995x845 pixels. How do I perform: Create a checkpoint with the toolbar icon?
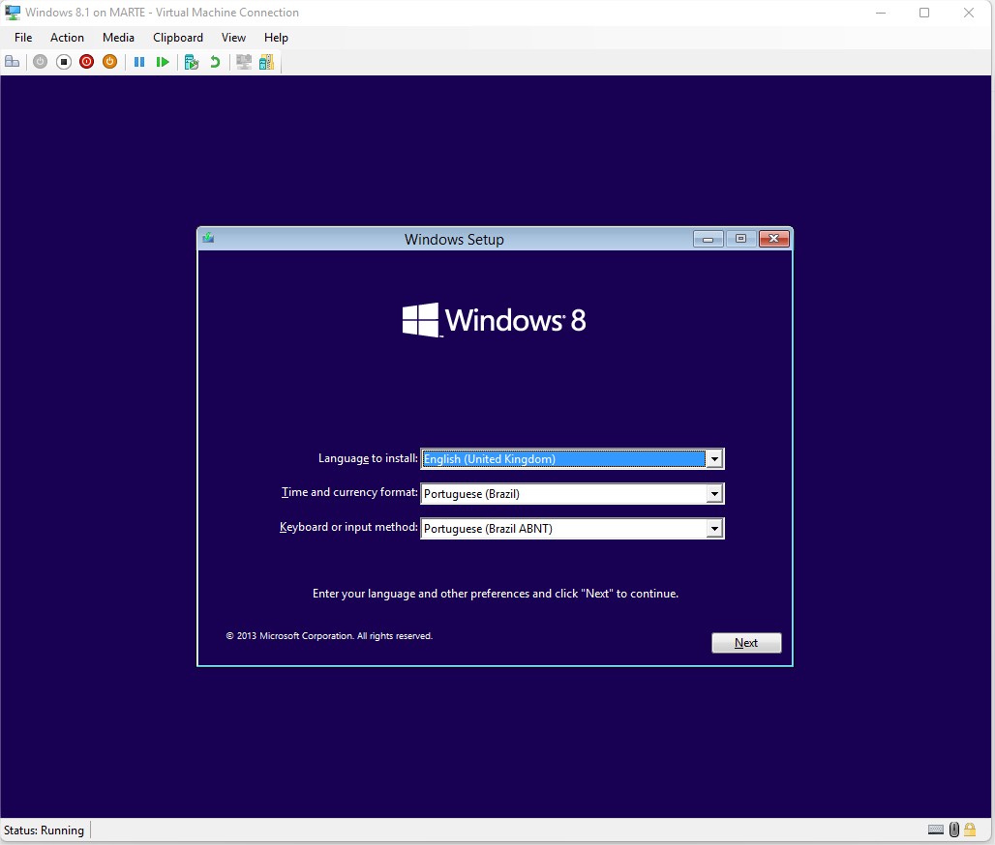[x=191, y=62]
